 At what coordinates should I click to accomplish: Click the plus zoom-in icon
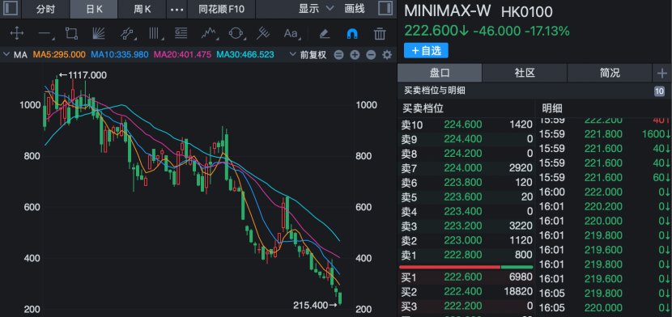click(x=355, y=55)
